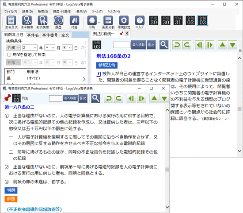Click the article number input field in popup
This screenshot has width=243, height=213.
[x=56, y=98]
